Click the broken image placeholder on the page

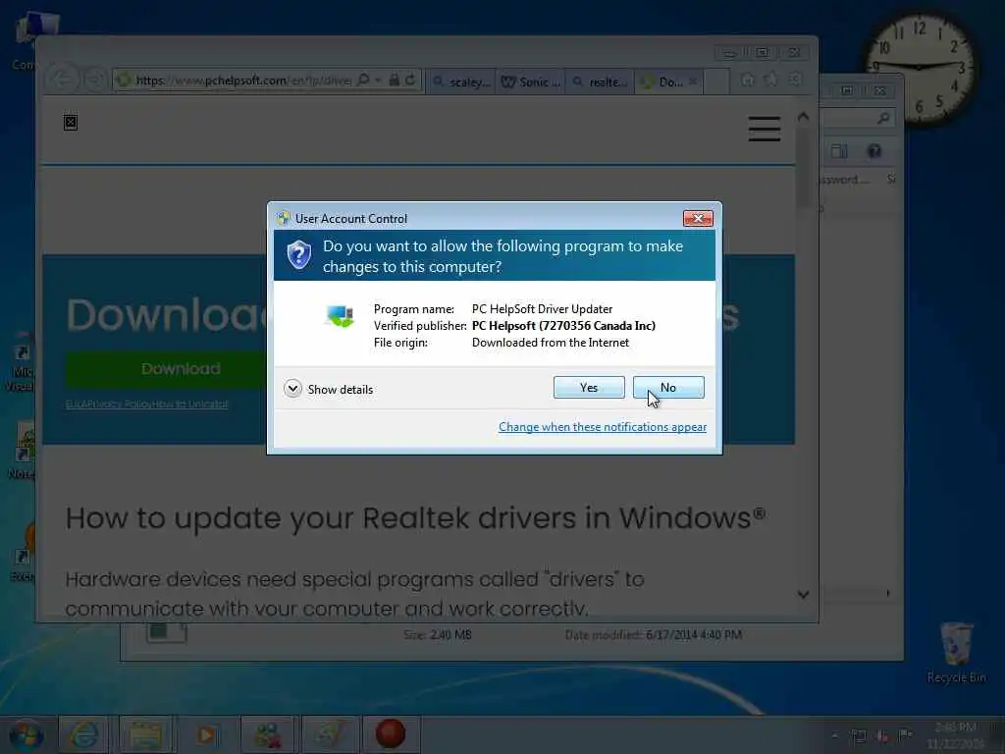click(x=71, y=123)
